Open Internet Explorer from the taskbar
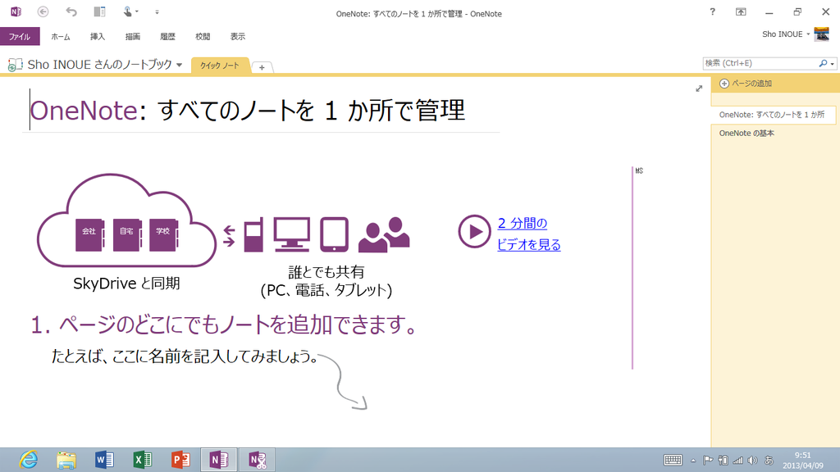The height and width of the screenshot is (472, 840). pos(29,460)
